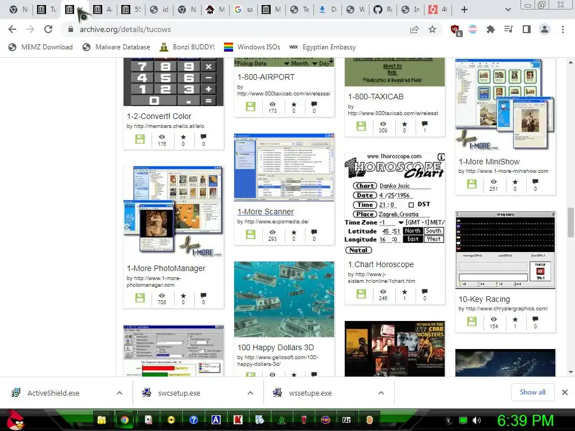Click the favorite star under 1.Chart Horoscope
The height and width of the screenshot is (431, 575).
click(404, 292)
